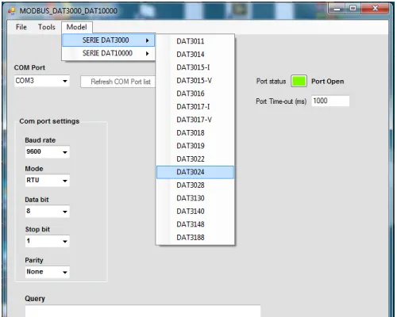Maximize the MODBUS window
The image size is (397, 317).
[x=353, y=9]
